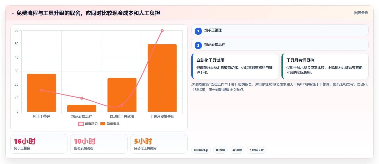Click the 5小时 stat card
The width and height of the screenshot is (379, 164).
coord(159,144)
